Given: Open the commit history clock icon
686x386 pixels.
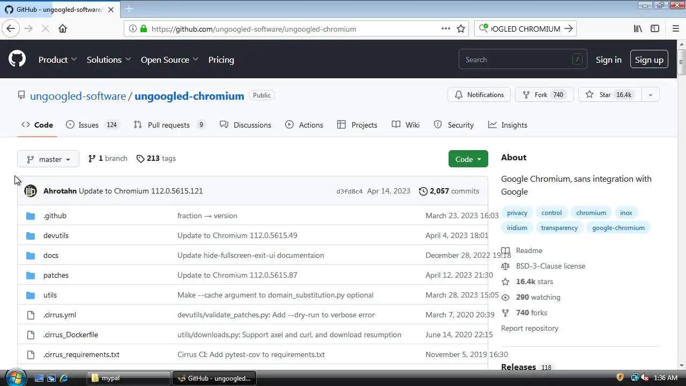Looking at the screenshot, I should click(x=423, y=191).
